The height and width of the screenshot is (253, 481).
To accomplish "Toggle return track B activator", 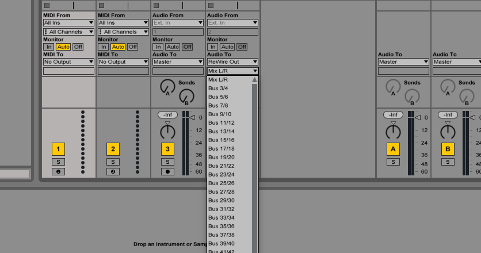I will (x=448, y=149).
